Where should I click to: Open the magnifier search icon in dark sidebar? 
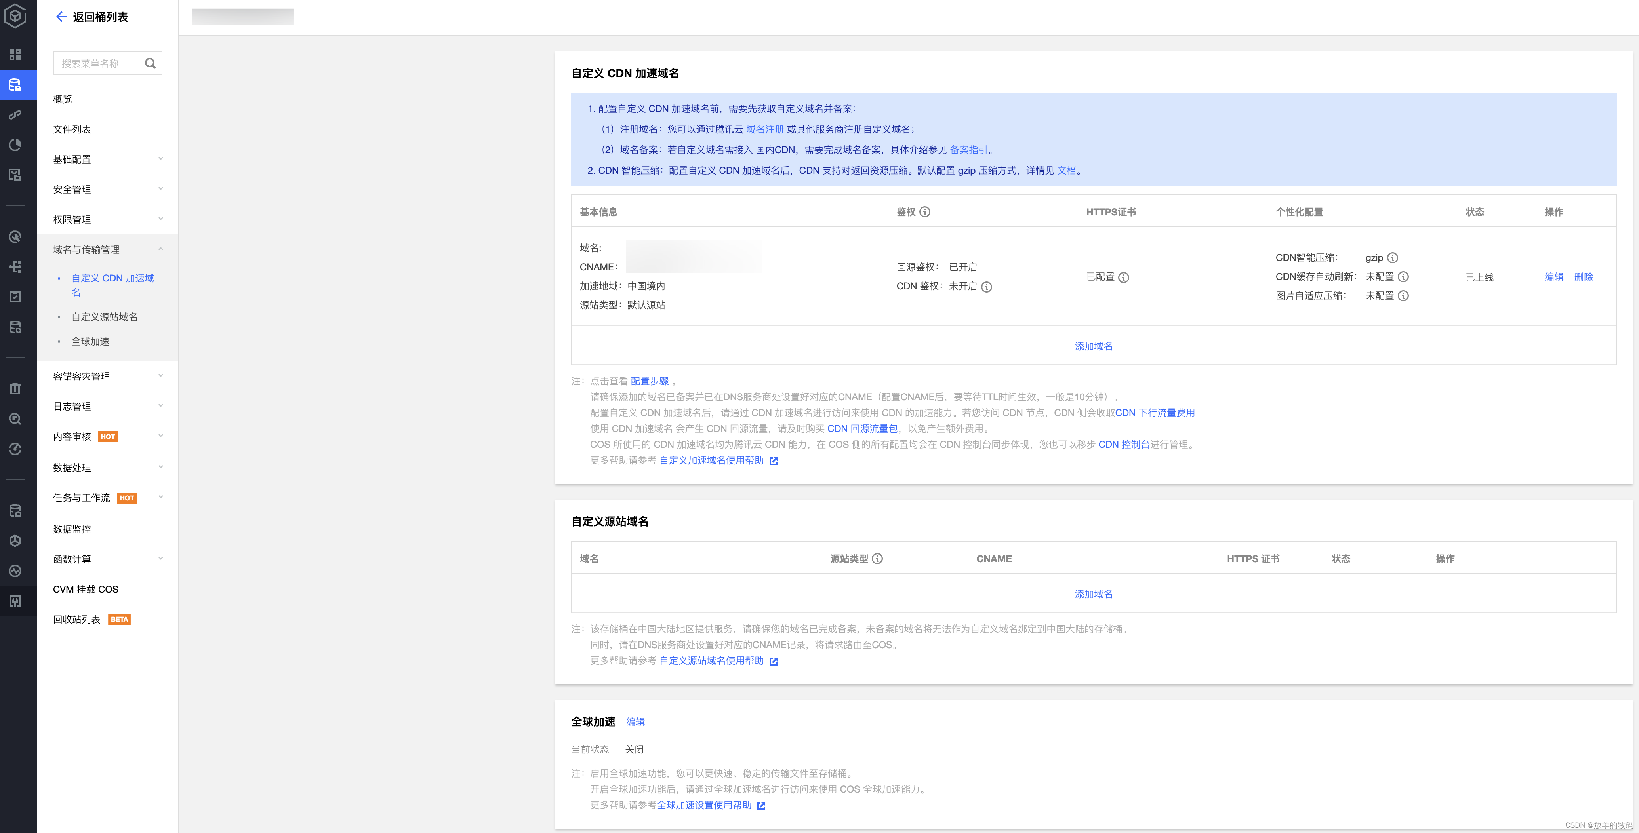click(15, 419)
